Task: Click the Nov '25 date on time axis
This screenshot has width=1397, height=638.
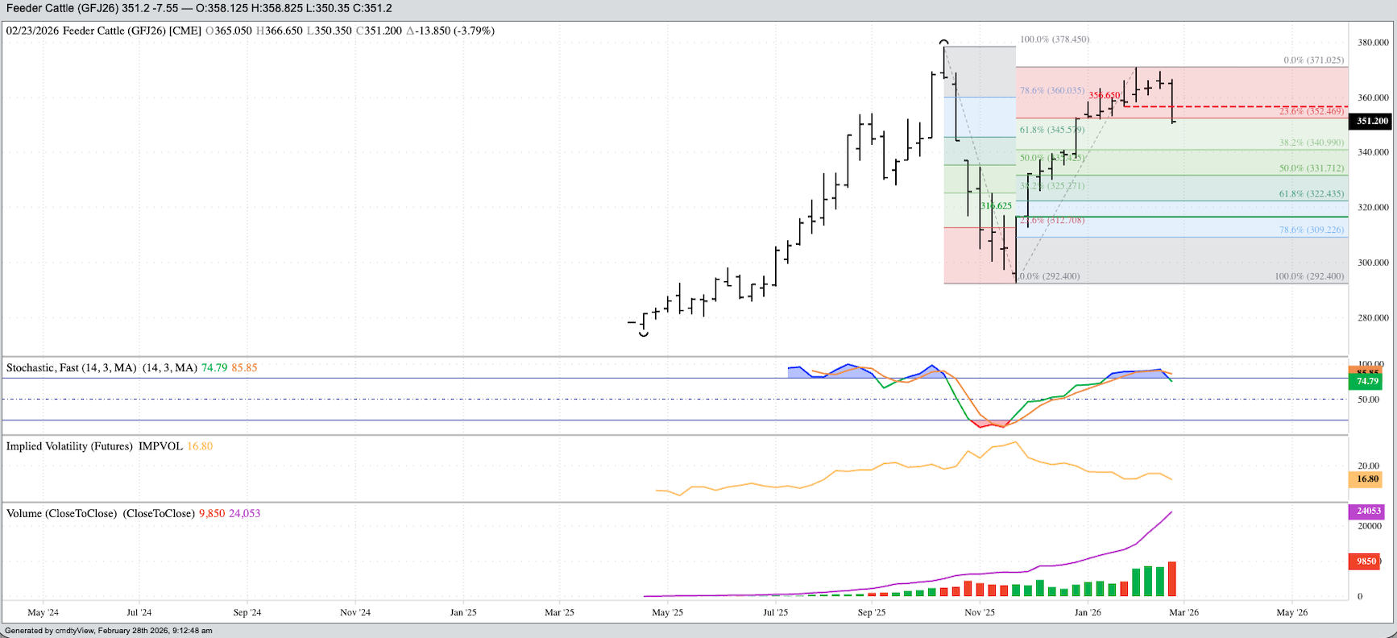Action: 979,612
